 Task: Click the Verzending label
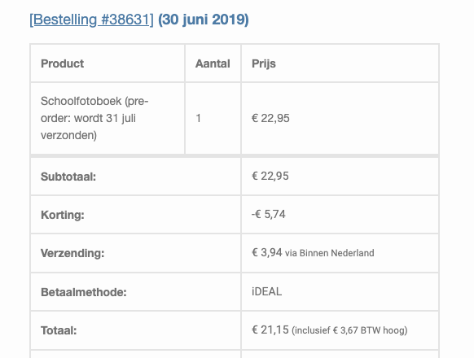click(72, 253)
